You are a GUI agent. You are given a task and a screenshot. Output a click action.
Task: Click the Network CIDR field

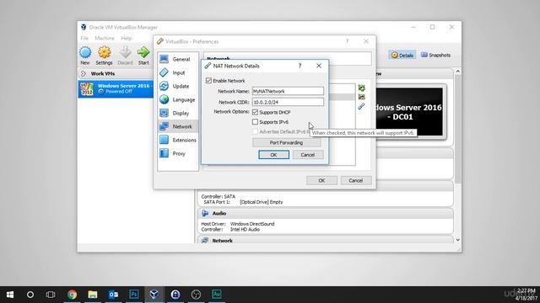[x=288, y=102]
